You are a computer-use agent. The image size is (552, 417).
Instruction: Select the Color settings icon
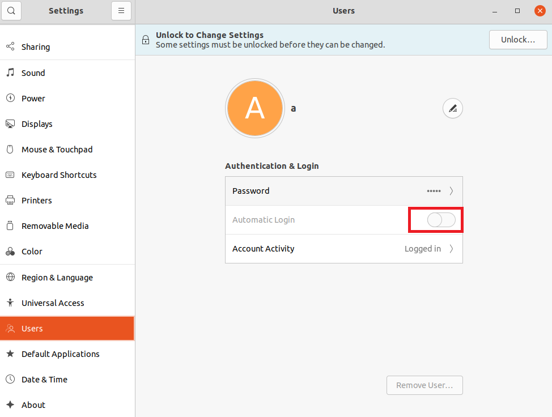click(10, 251)
